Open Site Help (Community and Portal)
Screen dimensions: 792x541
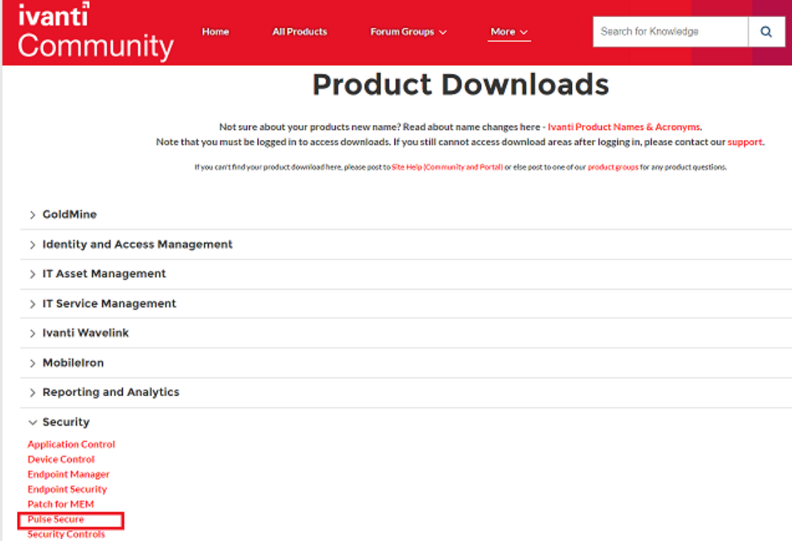pos(447,167)
